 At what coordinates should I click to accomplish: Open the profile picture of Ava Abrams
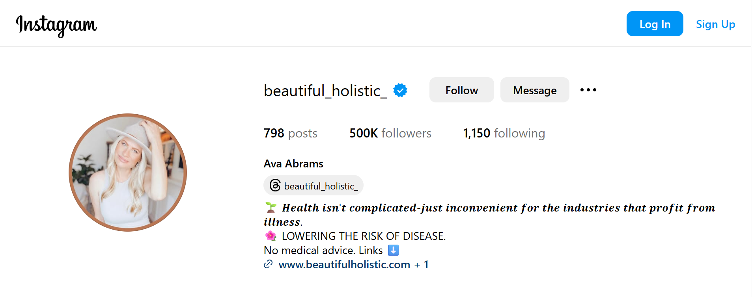[x=128, y=173]
